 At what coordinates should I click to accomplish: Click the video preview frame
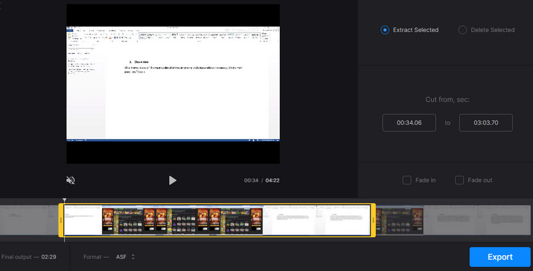(x=173, y=83)
